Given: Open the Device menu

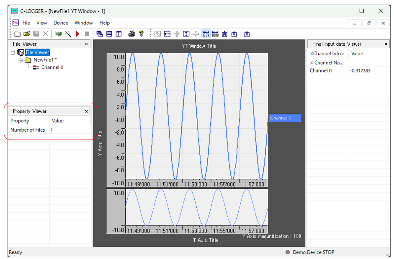Looking at the screenshot, I should [61, 23].
